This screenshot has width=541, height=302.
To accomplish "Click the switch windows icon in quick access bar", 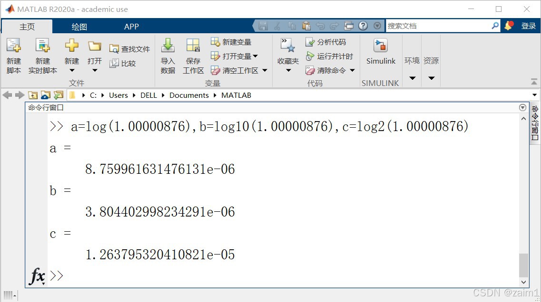I will 349,26.
